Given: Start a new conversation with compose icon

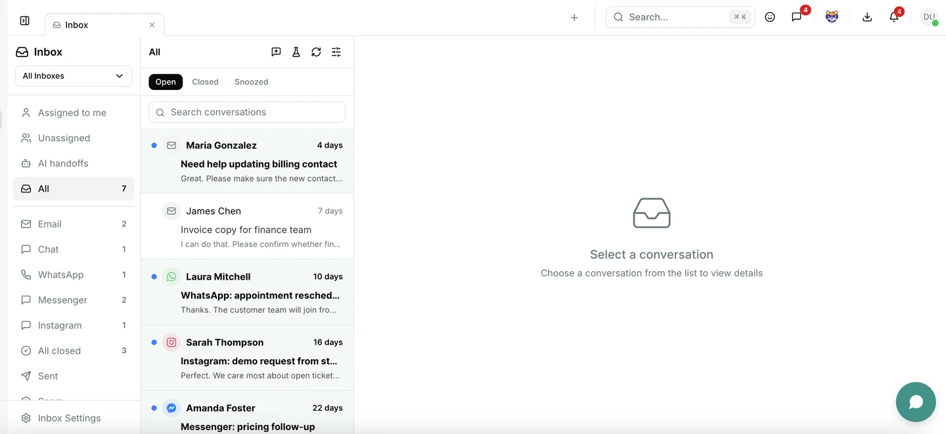Looking at the screenshot, I should coord(276,52).
